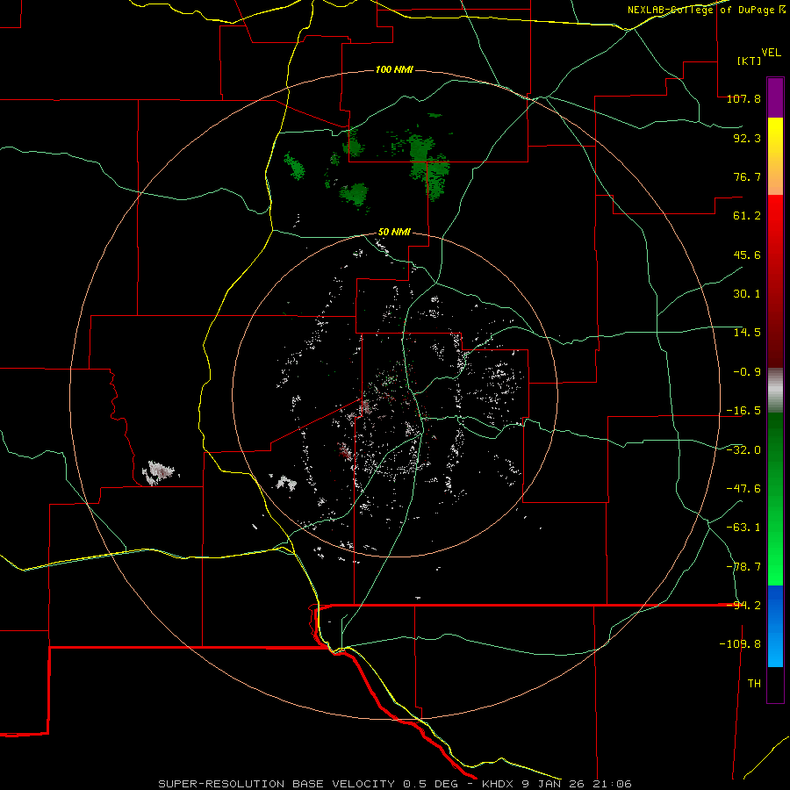This screenshot has height=790, width=790.
Task: Click the 45.6 velocity scale value
Action: 747,255
